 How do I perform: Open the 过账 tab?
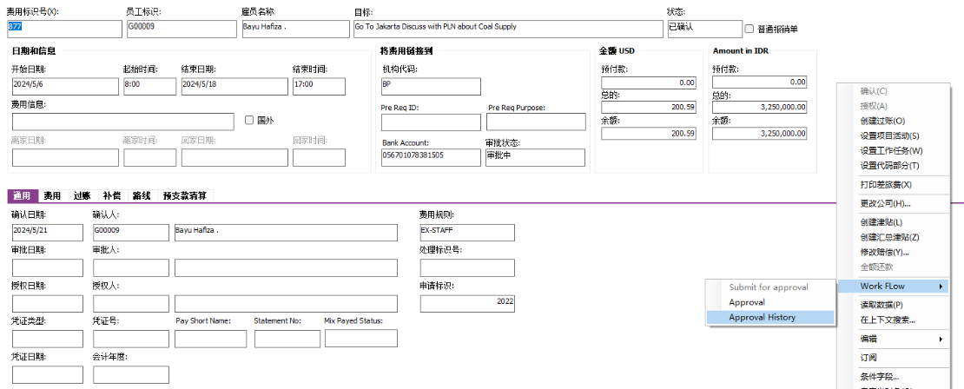click(83, 196)
